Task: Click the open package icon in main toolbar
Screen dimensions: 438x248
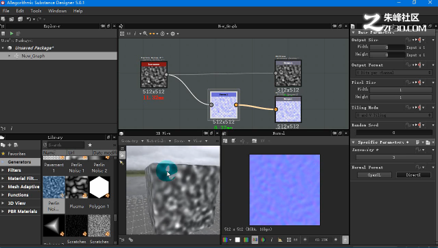Action: tap(12, 19)
